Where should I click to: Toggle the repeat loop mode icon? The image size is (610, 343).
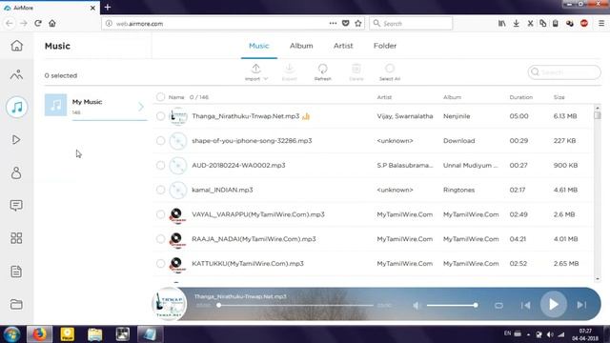click(498, 306)
